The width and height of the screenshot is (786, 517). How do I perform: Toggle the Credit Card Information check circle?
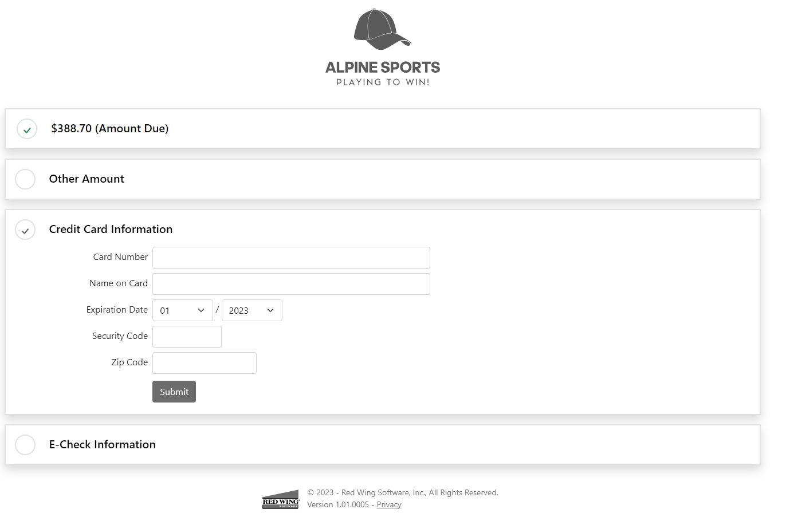[x=25, y=230]
